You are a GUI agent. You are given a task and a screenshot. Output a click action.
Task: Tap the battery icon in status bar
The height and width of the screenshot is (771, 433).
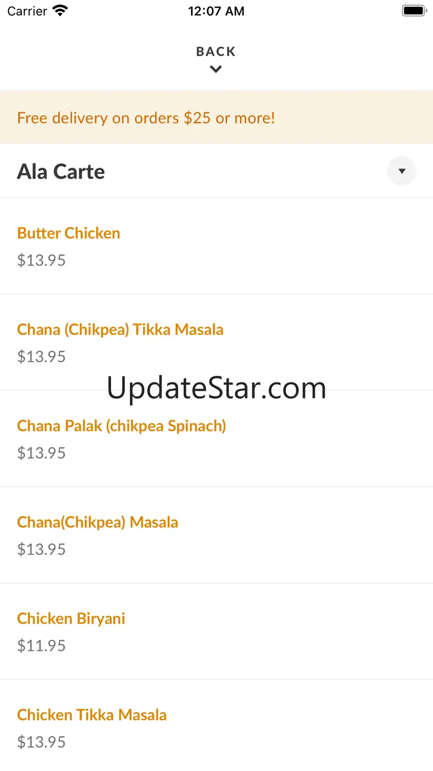414,11
